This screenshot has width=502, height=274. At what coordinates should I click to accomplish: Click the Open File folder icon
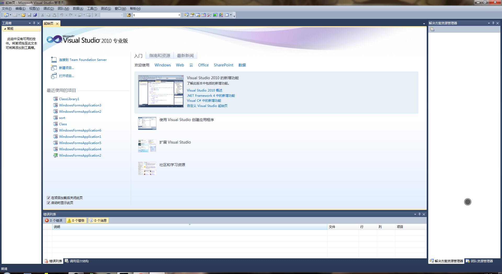point(24,15)
